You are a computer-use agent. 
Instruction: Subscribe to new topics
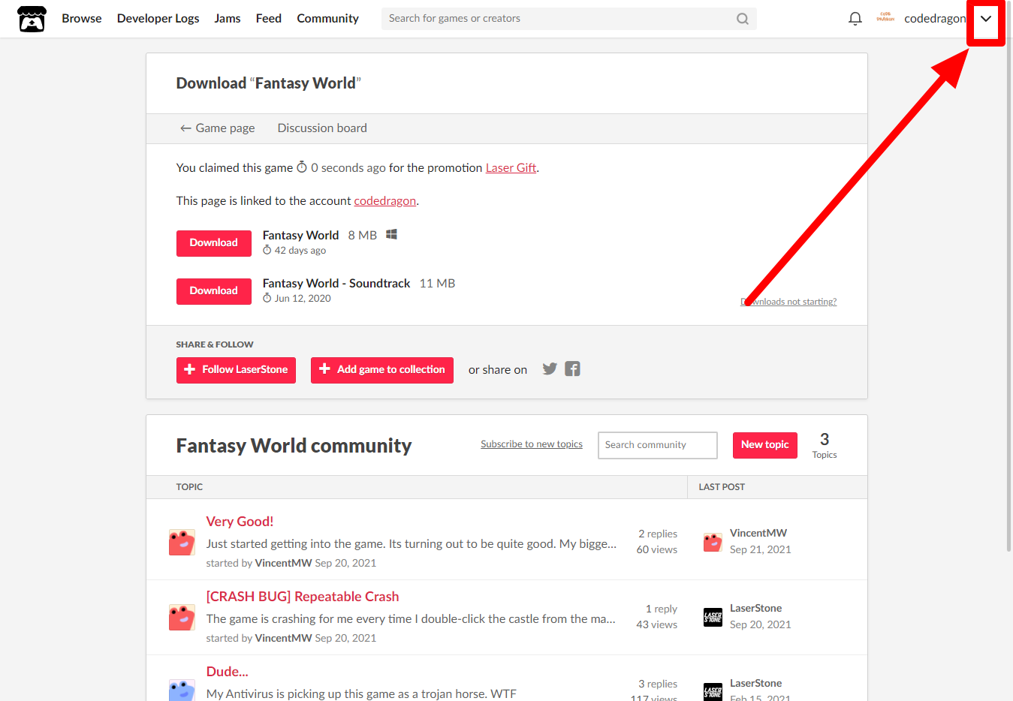pyautogui.click(x=532, y=444)
